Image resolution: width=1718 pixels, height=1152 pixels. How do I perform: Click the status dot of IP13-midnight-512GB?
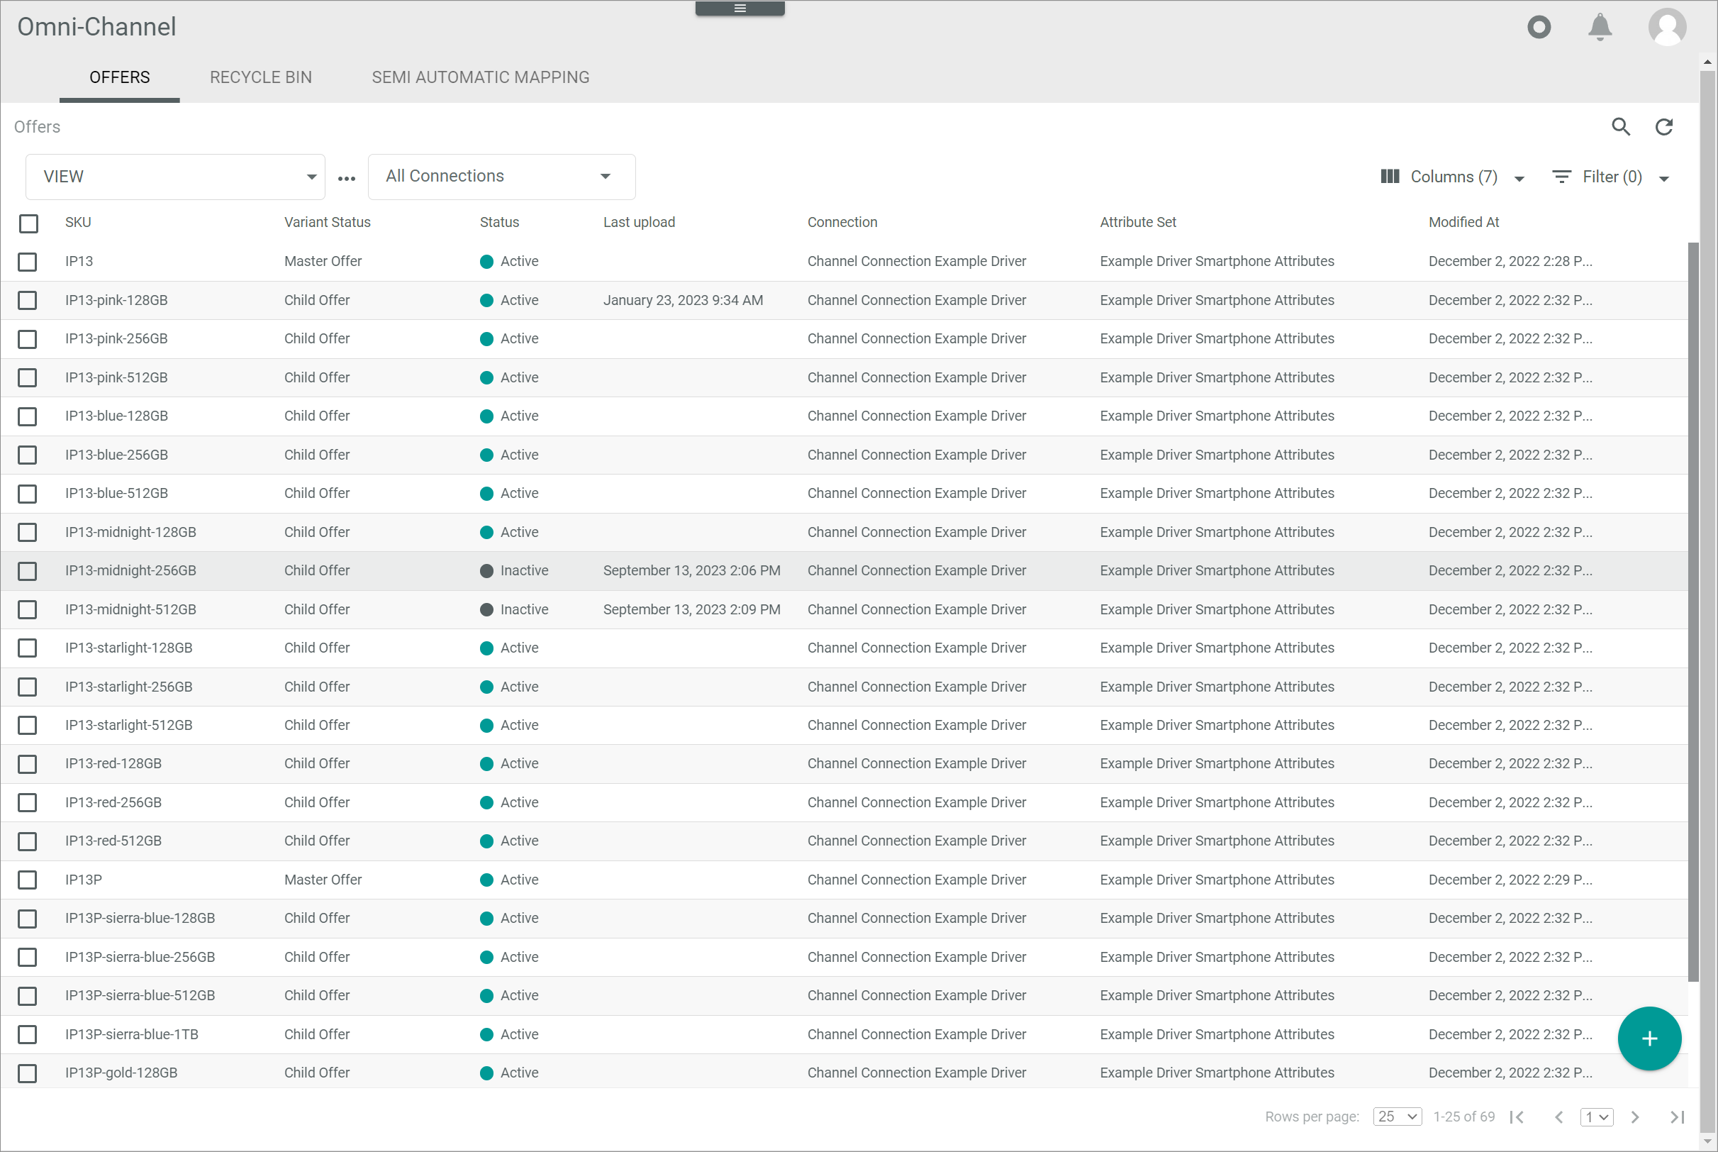tap(486, 610)
